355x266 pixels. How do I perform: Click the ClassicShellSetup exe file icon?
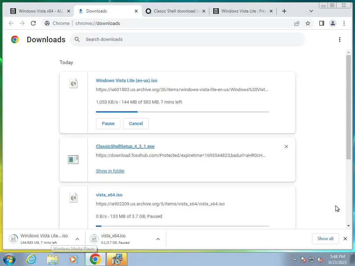point(73,159)
